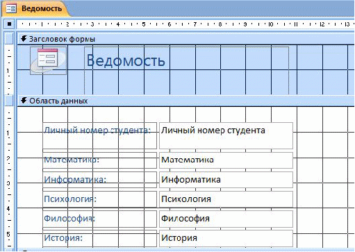Click the Информатика text field

(x=226, y=180)
